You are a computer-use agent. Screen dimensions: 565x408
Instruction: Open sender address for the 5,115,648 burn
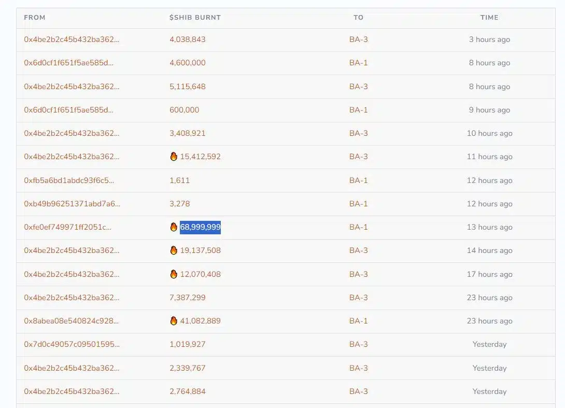72,87
